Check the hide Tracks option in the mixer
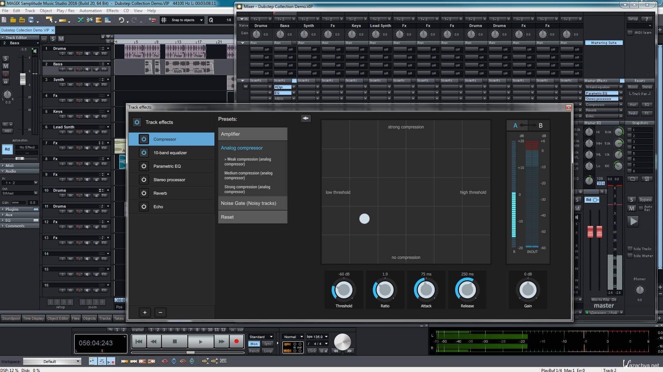The image size is (663, 372). coord(630,249)
